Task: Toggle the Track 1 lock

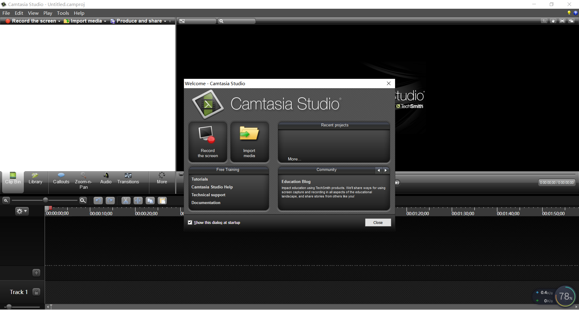Action: [x=36, y=292]
